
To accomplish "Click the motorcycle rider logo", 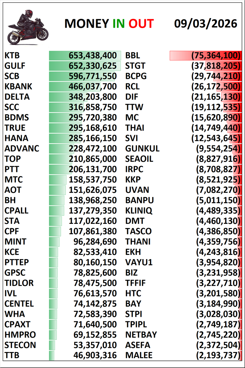I will coord(27,26).
